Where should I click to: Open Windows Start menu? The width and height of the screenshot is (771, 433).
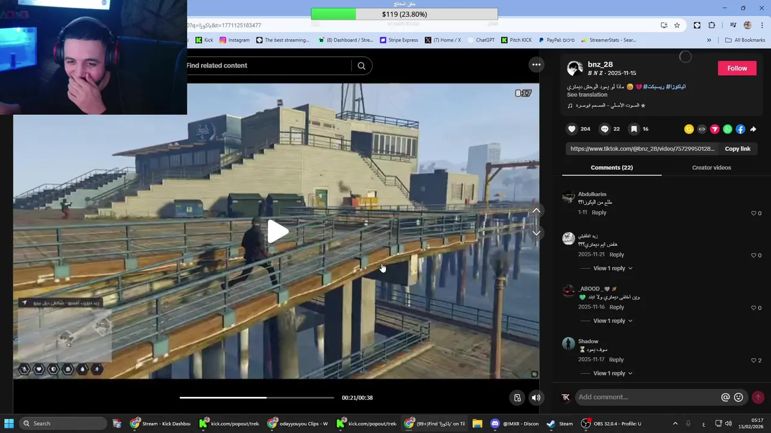pyautogui.click(x=9, y=423)
